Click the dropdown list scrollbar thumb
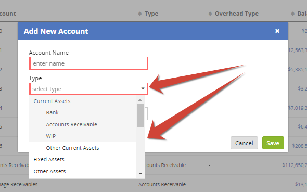Image resolution: width=307 pixels, height=192 pixels. tap(140, 116)
